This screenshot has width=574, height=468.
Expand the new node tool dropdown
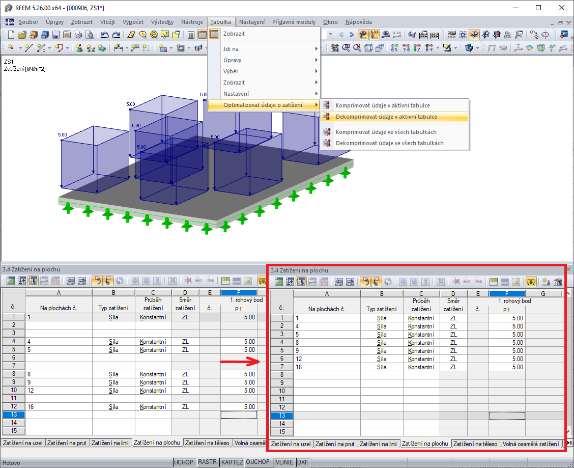point(20,48)
